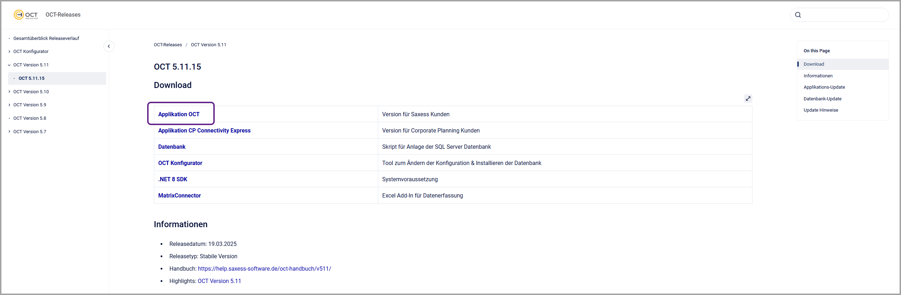Click the 'OCT 5.11.15' page heading

pos(177,67)
